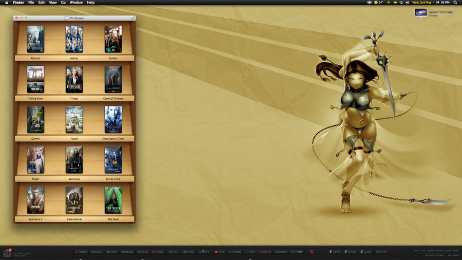This screenshot has height=260, width=462.
Task: Click the volume speaker icon in menu bar
Action: pyautogui.click(x=408, y=3)
